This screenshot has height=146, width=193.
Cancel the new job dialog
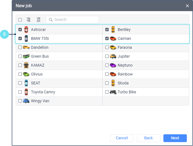point(121,138)
